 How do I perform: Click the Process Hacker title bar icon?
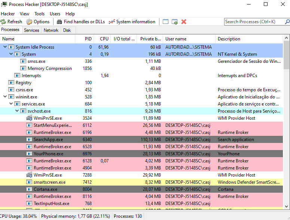pyautogui.click(x=4, y=4)
